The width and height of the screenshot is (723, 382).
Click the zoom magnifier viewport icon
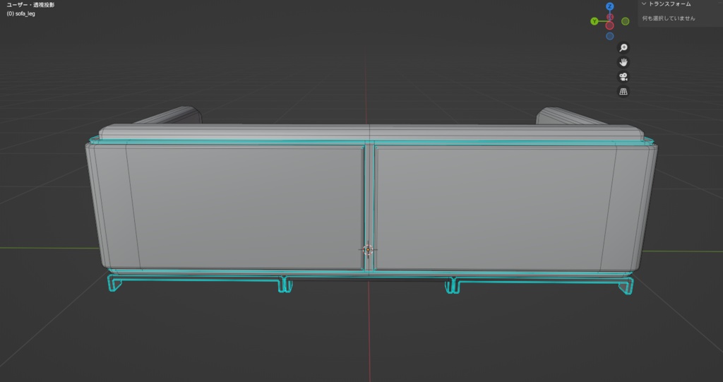(x=623, y=47)
